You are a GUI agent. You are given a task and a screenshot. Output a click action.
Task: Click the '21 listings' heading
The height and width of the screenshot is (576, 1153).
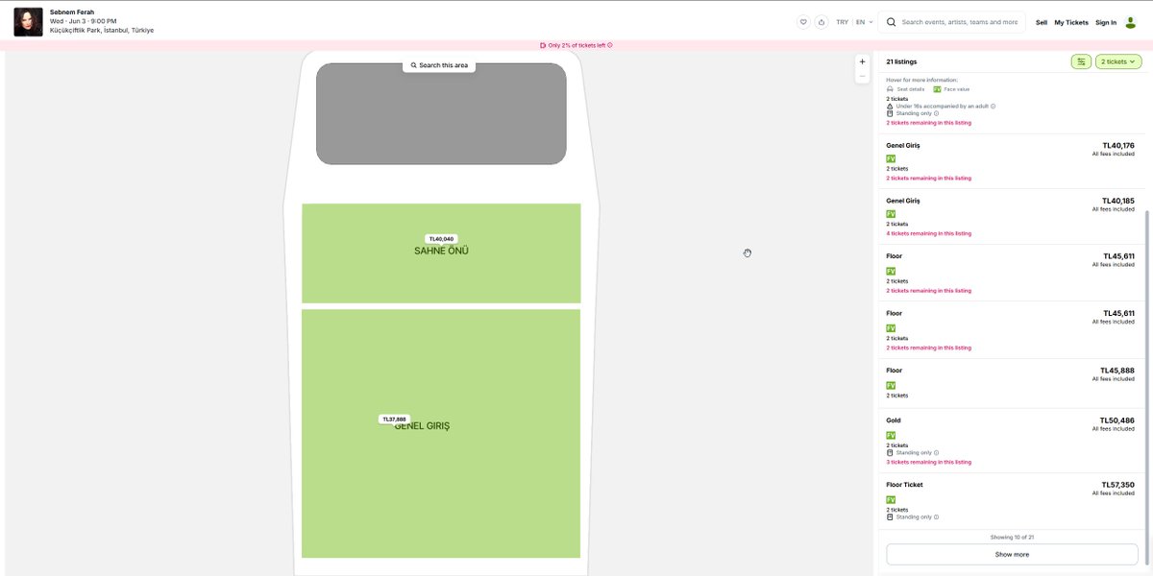(901, 61)
